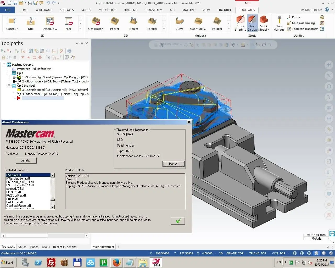Switch to the PRO DRILL tab
Screen dimensions: 335x268
coord(224,10)
